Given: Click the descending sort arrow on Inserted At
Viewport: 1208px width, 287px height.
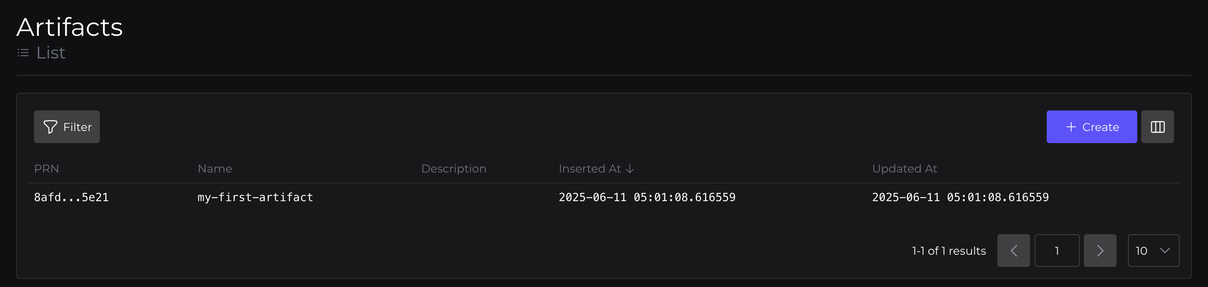Looking at the screenshot, I should (x=630, y=169).
